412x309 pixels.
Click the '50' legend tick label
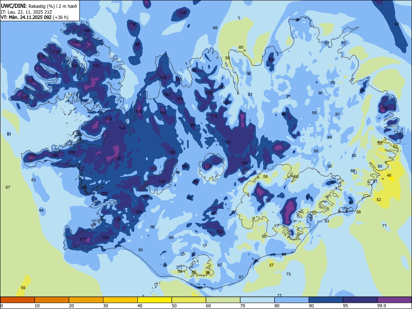click(174, 306)
